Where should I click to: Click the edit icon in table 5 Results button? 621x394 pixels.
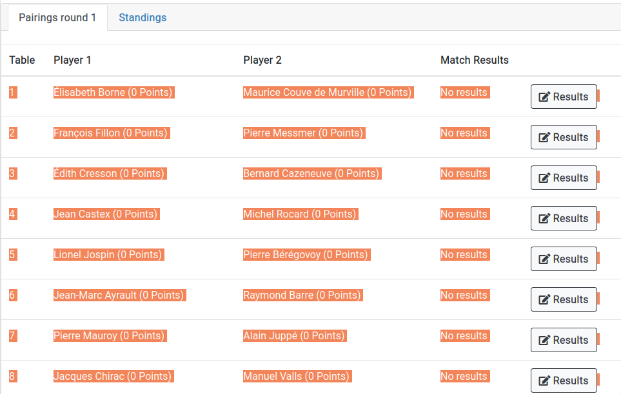click(x=544, y=259)
